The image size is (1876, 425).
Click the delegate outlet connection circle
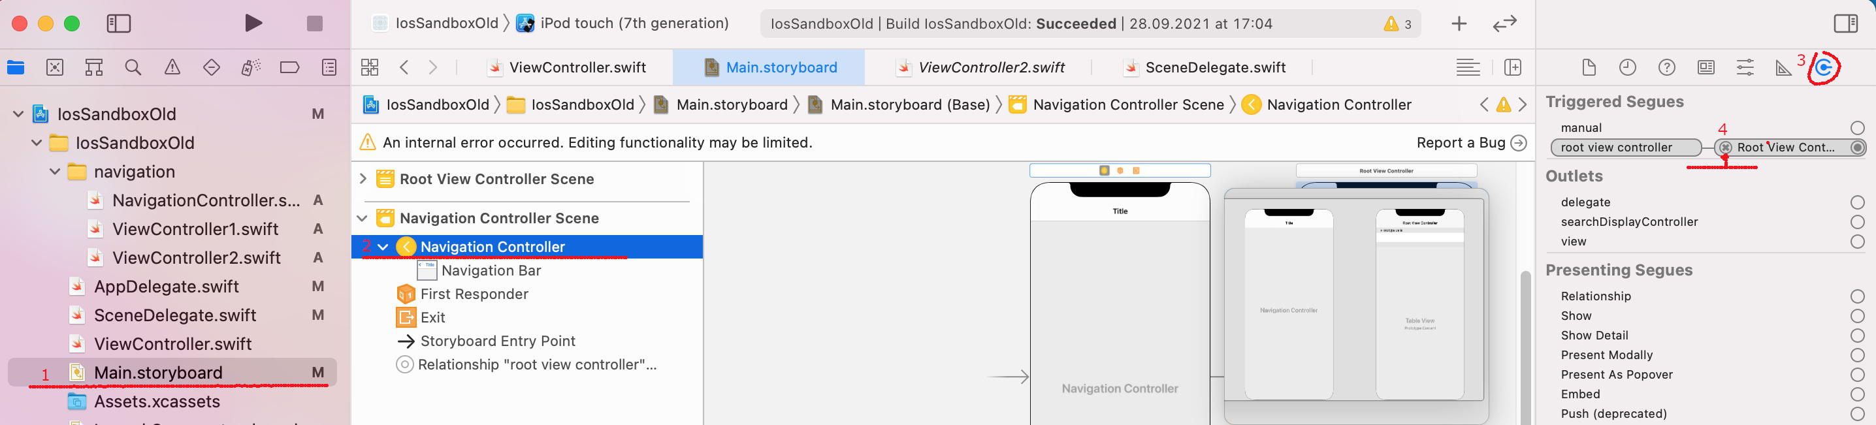(x=1857, y=202)
